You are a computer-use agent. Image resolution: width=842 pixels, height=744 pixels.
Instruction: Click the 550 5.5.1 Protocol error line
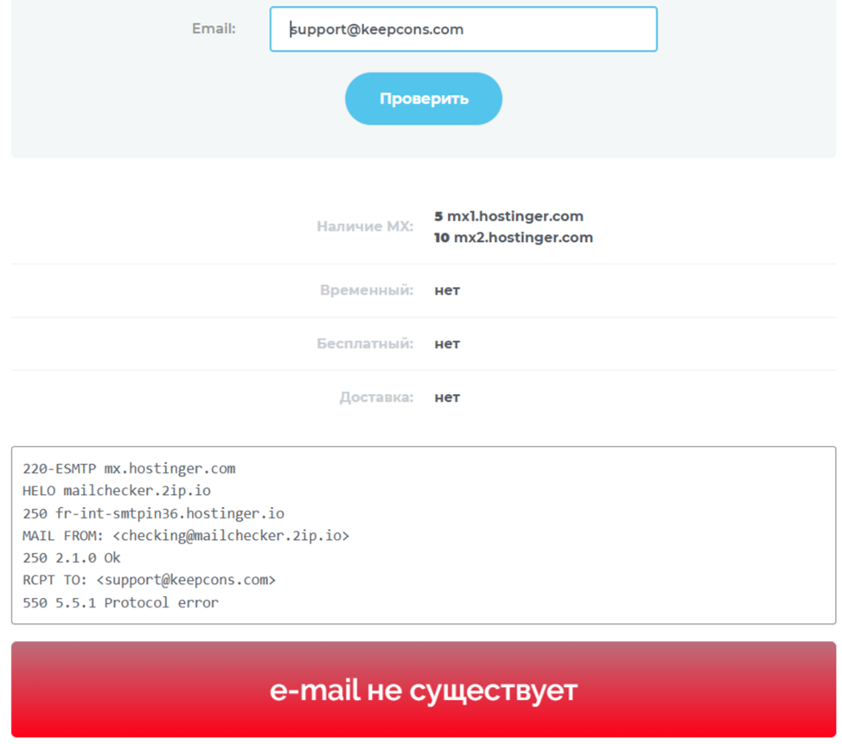(x=120, y=602)
